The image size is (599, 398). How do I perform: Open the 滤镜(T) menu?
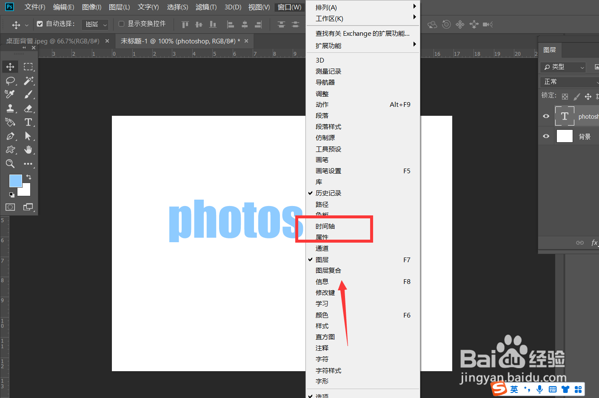pyautogui.click(x=206, y=7)
